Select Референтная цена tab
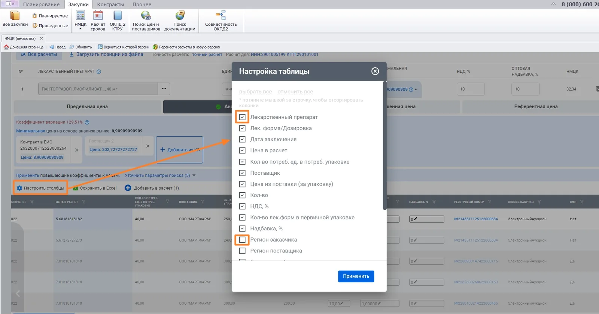 (x=536, y=106)
